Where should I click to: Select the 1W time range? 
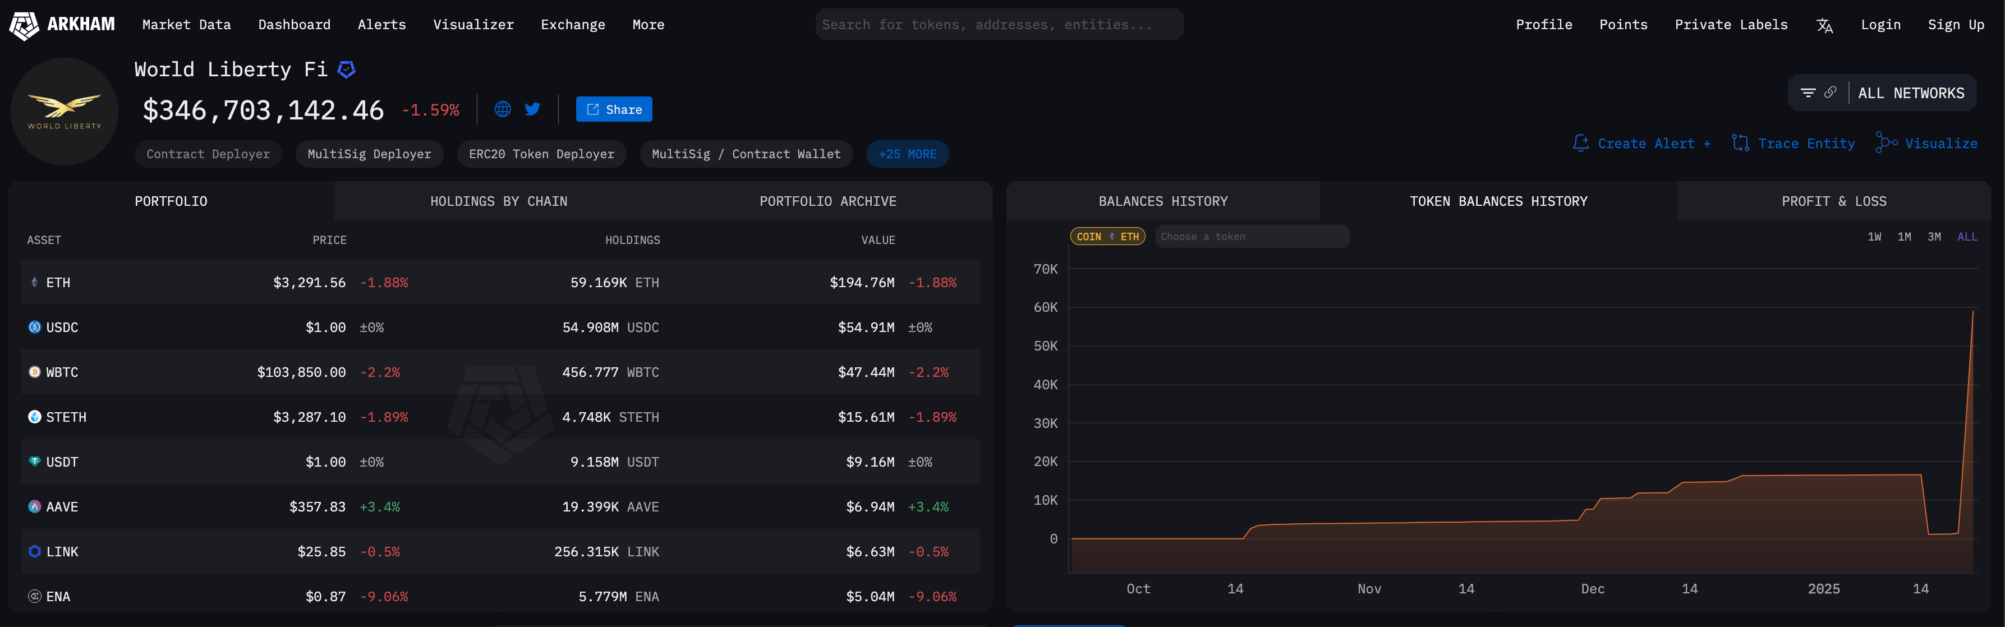[1874, 237]
